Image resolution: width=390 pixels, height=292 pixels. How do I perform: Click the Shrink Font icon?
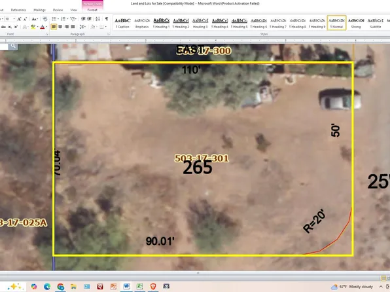click(x=25, y=19)
